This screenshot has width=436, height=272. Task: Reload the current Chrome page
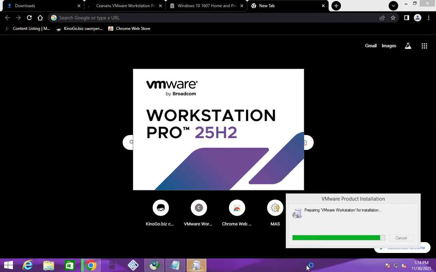coord(29,18)
